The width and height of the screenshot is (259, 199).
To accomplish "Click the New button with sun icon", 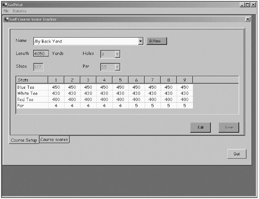I will click(x=157, y=41).
